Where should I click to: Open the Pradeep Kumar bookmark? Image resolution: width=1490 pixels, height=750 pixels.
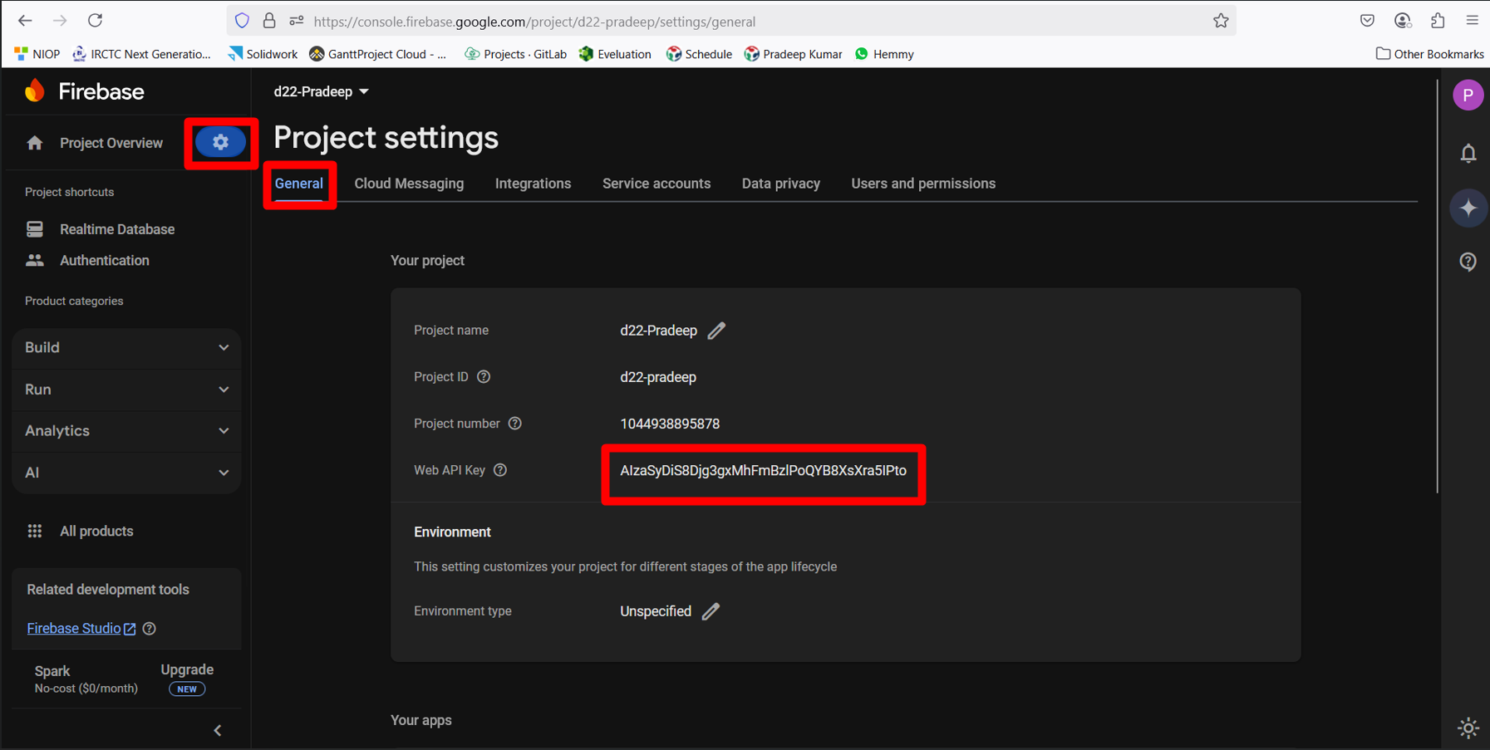pos(793,54)
